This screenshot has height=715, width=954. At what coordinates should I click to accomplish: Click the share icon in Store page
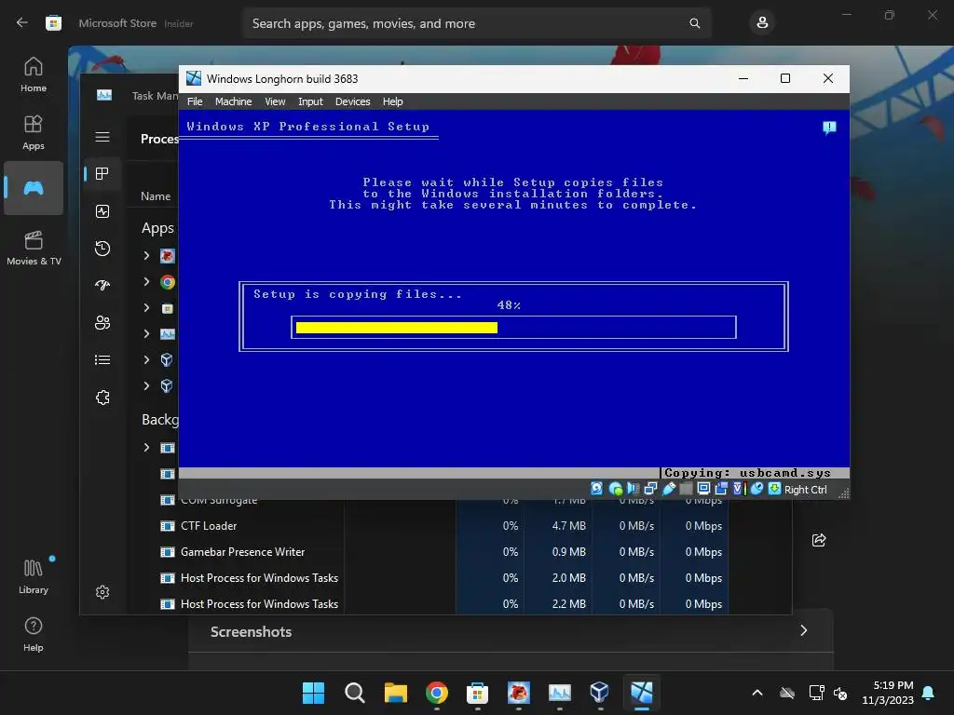click(x=819, y=540)
